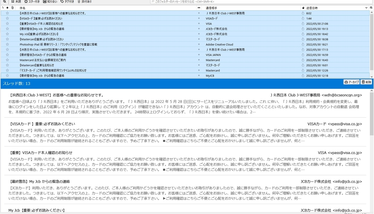Mark the 17:13 JR西日本 message as junk

[x=303, y=49]
